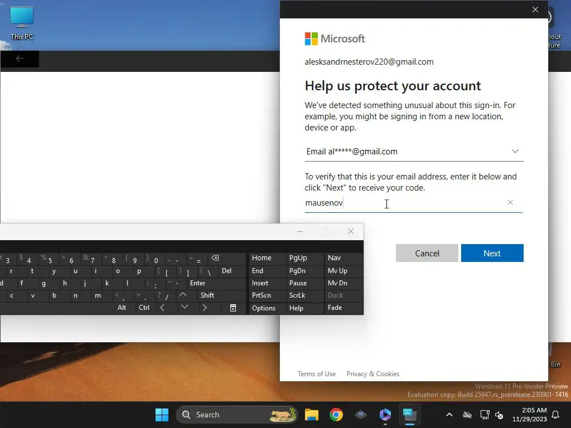
Task: Tap Home key on on-screen keyboard
Action: point(267,258)
